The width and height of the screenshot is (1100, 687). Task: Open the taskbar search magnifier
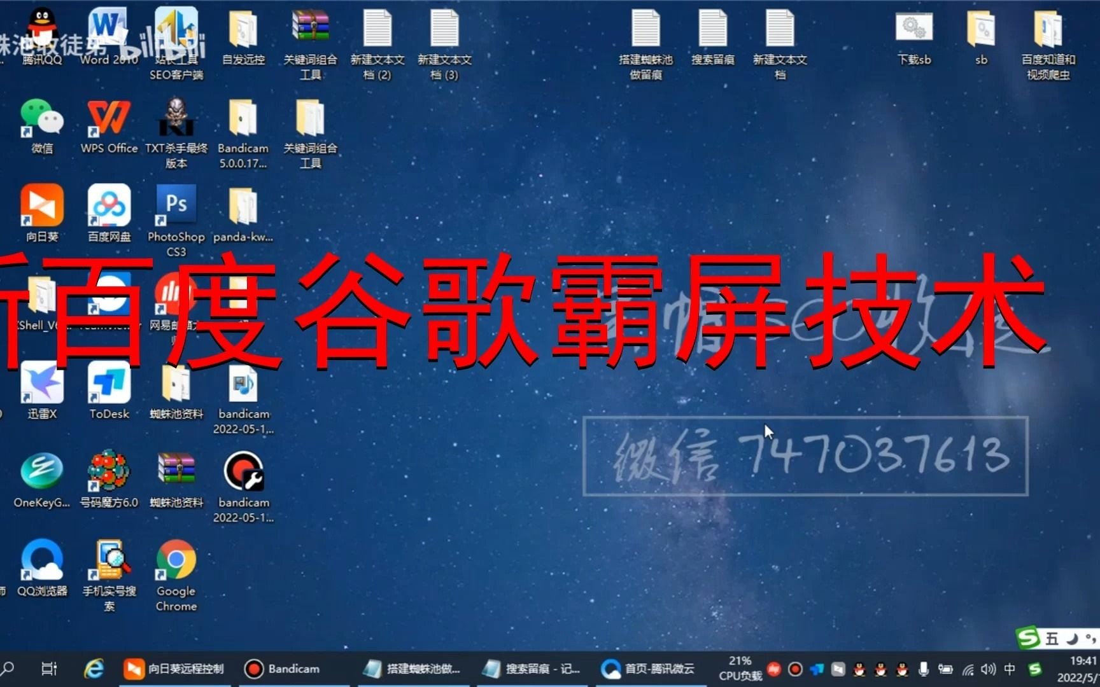8,669
